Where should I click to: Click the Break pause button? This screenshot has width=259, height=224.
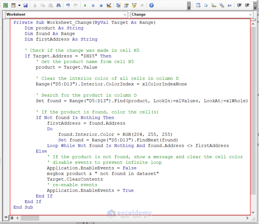point(93,5)
